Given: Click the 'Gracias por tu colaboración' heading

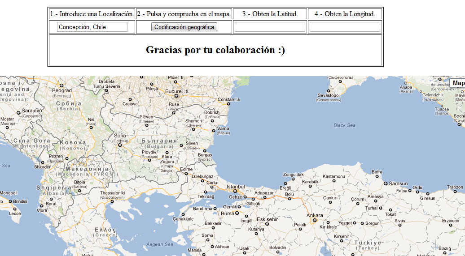Looking at the screenshot, I should (x=215, y=50).
